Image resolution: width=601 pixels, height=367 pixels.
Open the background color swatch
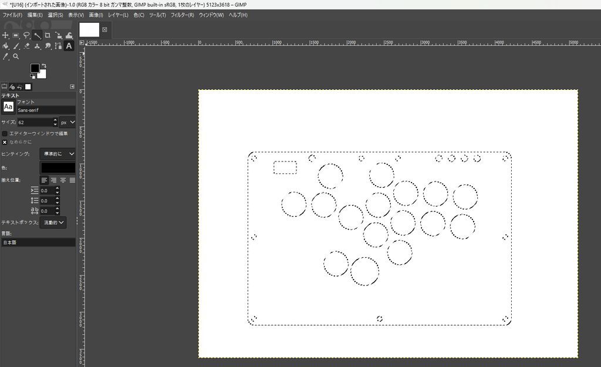pyautogui.click(x=42, y=75)
